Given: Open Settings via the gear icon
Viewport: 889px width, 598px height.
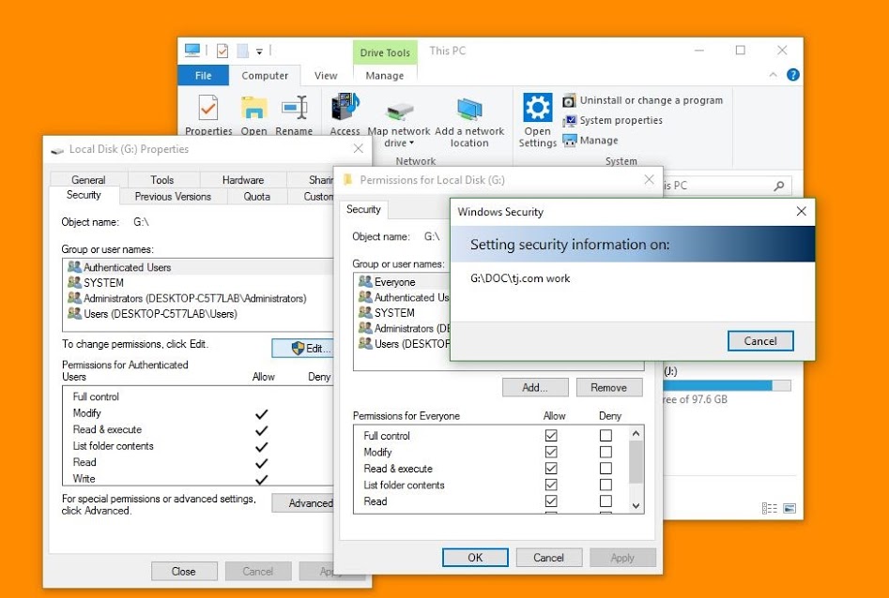Looking at the screenshot, I should 537,110.
